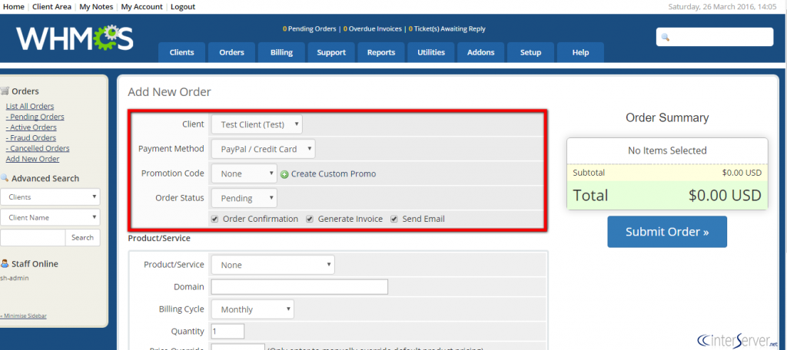Open the Help tab
The width and height of the screenshot is (787, 350).
(x=580, y=52)
